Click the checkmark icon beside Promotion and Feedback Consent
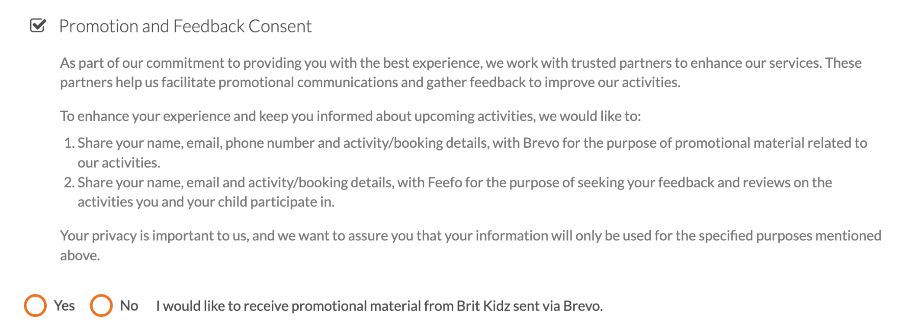Screen dimensions: 906x329 (x=38, y=25)
